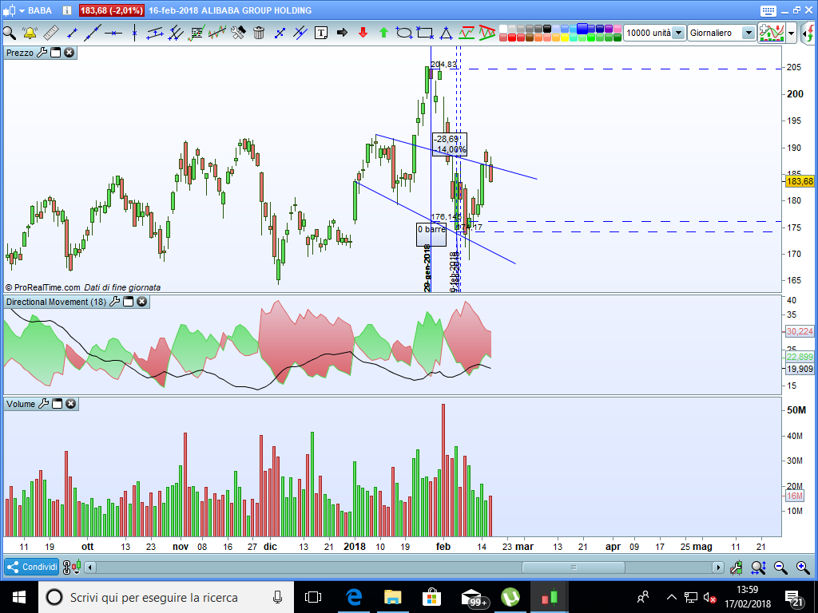818x613 pixels.
Task: Select the green up arrow tool
Action: point(384,33)
